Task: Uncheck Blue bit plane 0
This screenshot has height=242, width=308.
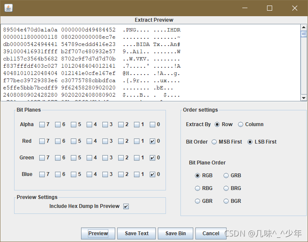Action: [152, 175]
